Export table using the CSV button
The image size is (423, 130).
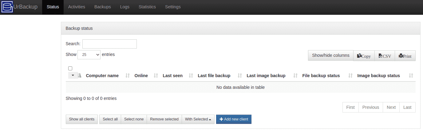385,56
